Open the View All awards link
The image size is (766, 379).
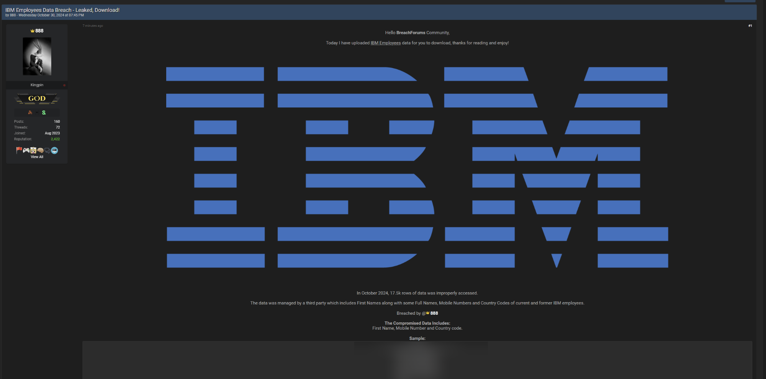pos(37,157)
